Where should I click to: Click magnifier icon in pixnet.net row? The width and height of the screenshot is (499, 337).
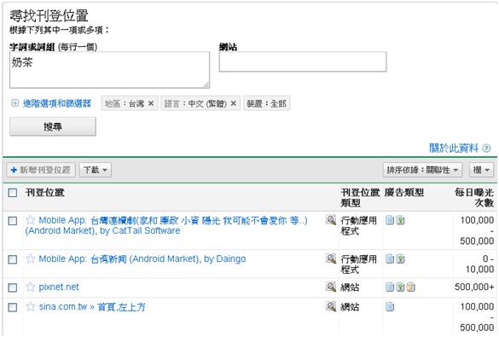click(x=331, y=287)
